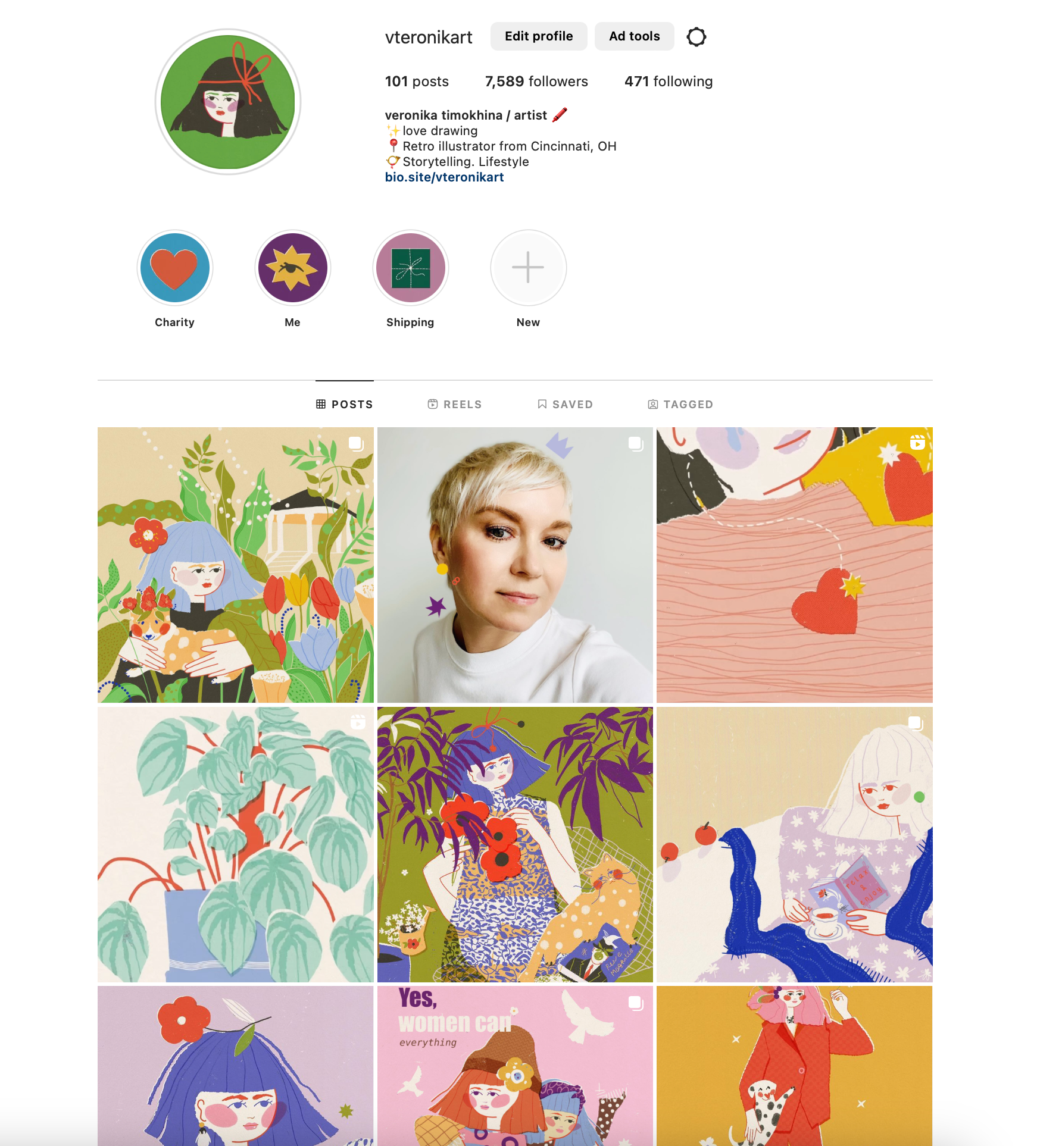Select the Posts tab
This screenshot has height=1146, width=1037.
coord(345,404)
